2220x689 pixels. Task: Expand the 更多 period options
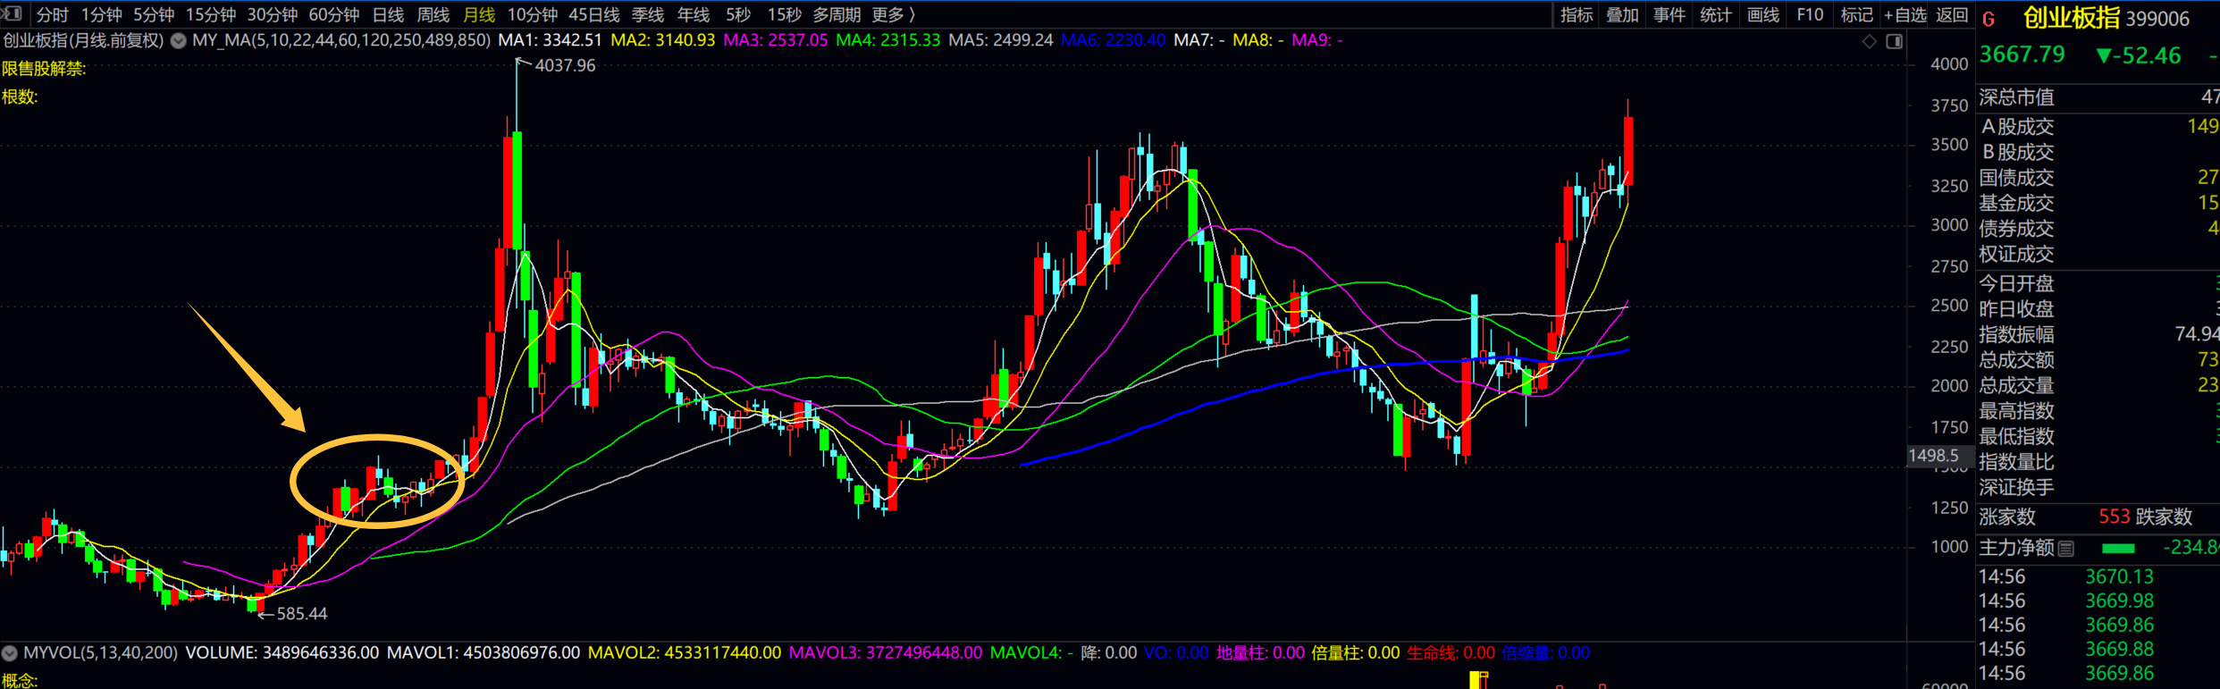click(x=893, y=14)
